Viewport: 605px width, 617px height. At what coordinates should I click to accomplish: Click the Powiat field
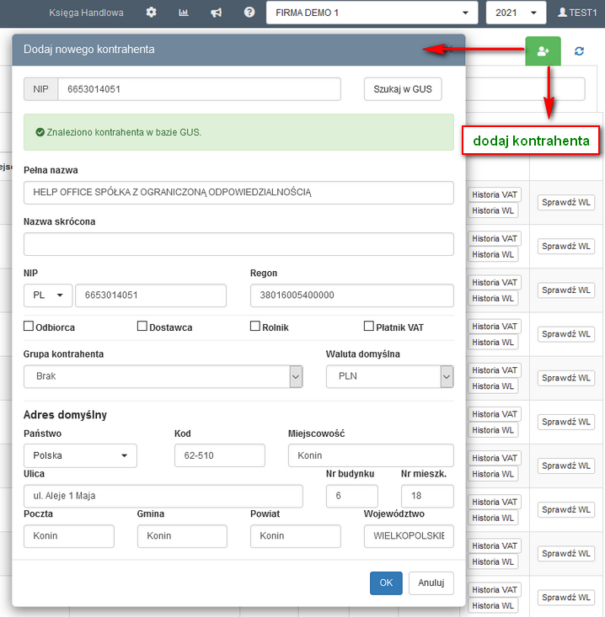pos(296,536)
